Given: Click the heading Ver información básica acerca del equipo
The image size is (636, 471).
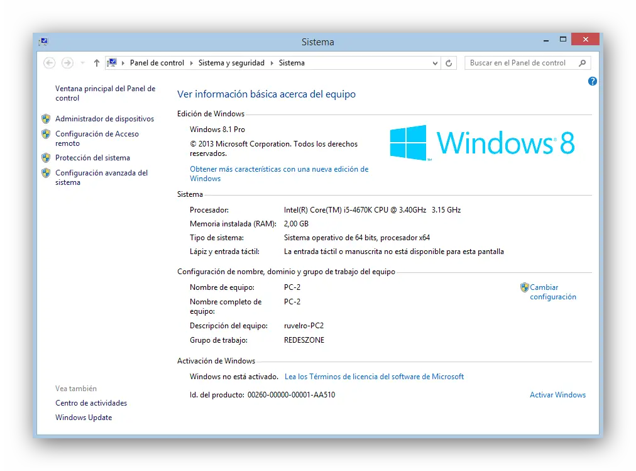Looking at the screenshot, I should pyautogui.click(x=266, y=94).
